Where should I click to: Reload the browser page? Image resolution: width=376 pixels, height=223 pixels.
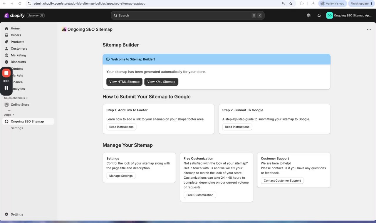tap(20, 4)
